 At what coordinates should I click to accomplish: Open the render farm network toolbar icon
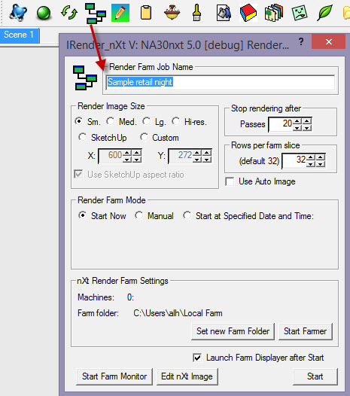95,13
